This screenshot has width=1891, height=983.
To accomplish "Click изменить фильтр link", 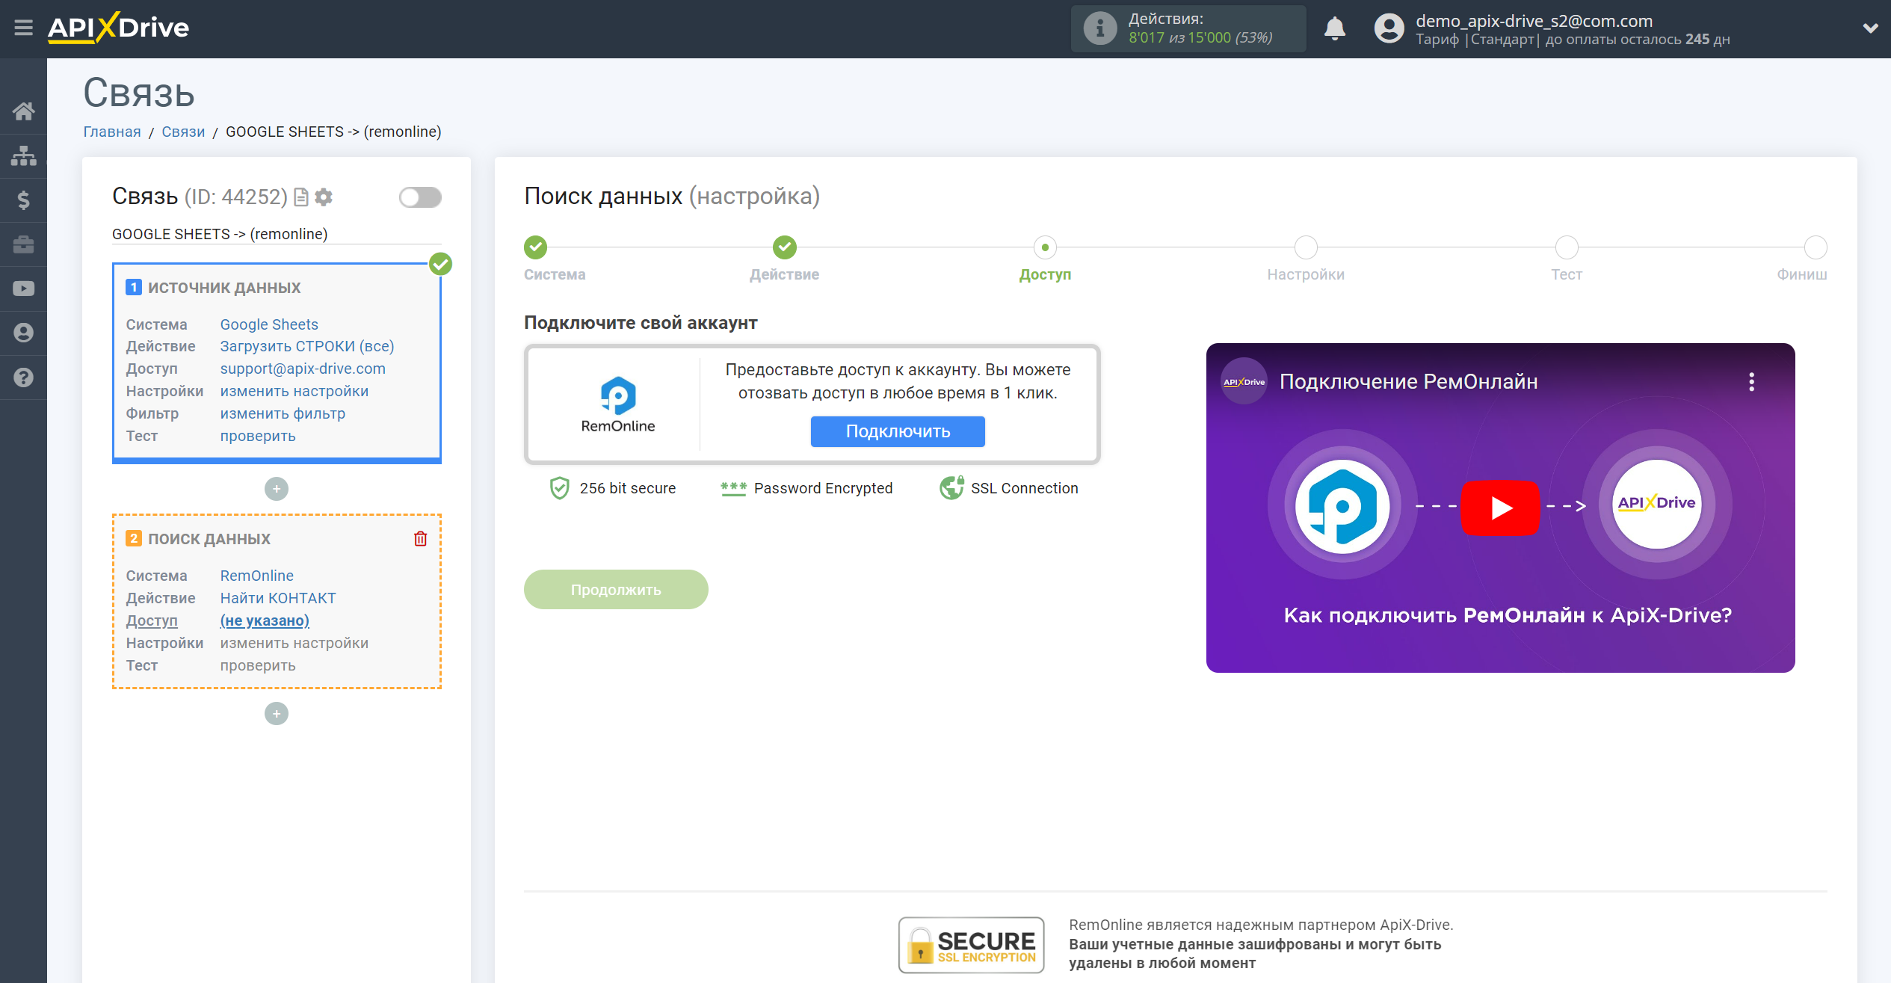I will (283, 413).
